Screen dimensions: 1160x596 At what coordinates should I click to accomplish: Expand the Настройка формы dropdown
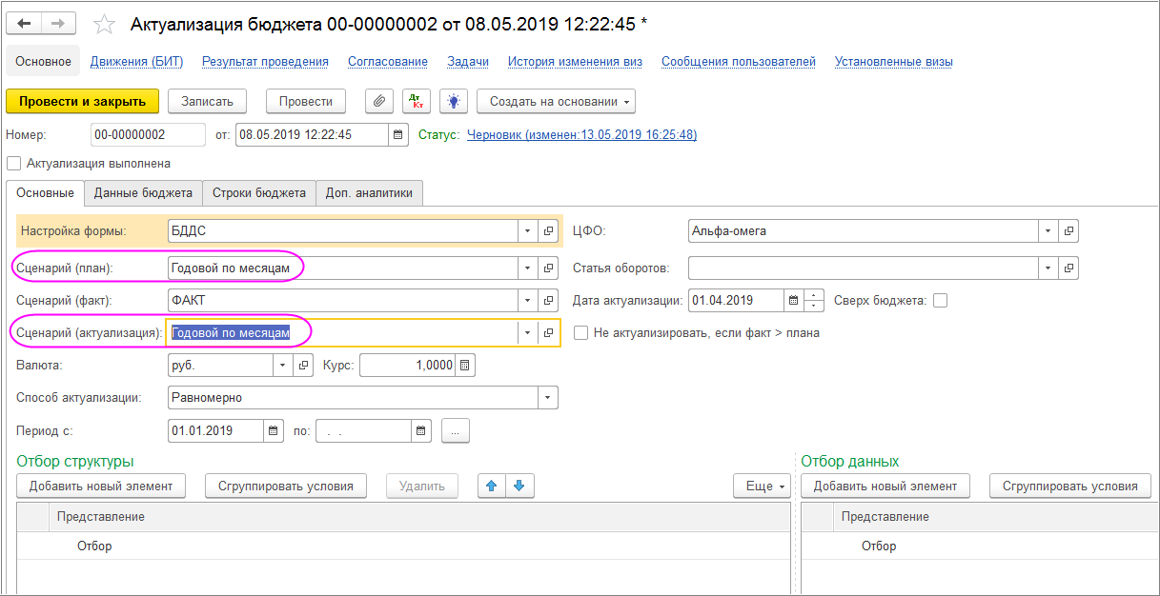point(529,231)
